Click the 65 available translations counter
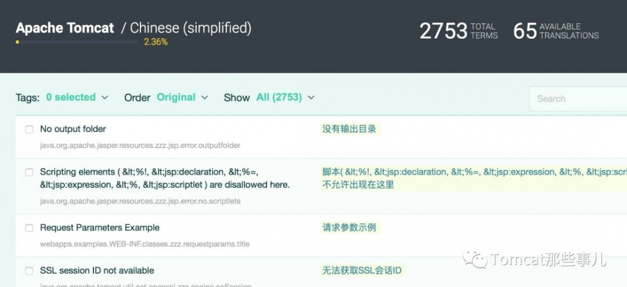Viewport: 627px width, 287px height. tap(556, 31)
